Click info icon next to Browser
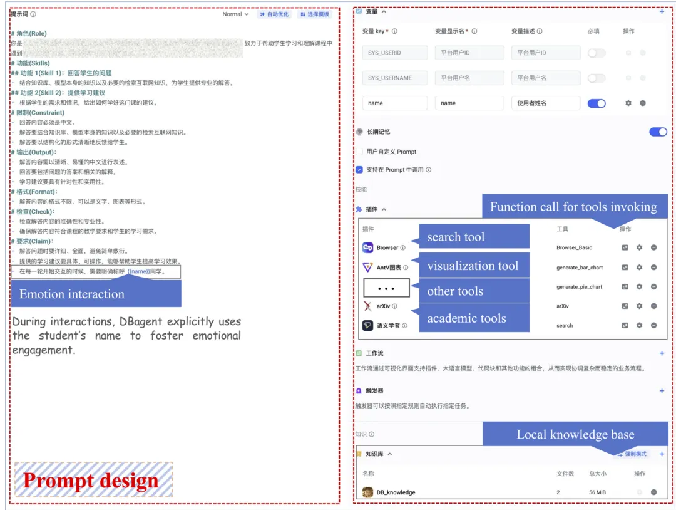Image resolution: width=676 pixels, height=510 pixels. pyautogui.click(x=402, y=247)
